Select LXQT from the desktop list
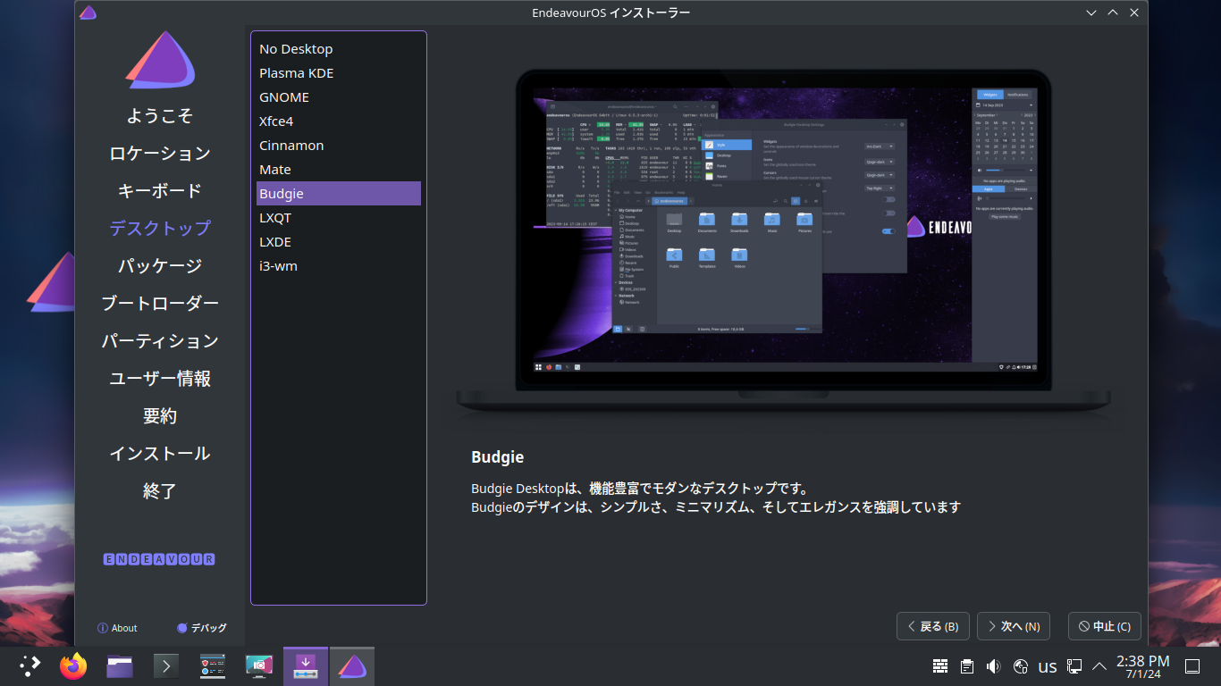 (x=339, y=218)
